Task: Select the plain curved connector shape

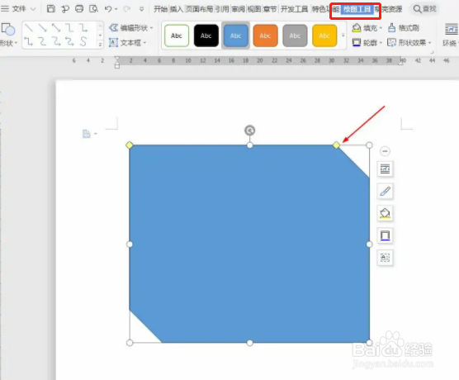Action: point(42,41)
